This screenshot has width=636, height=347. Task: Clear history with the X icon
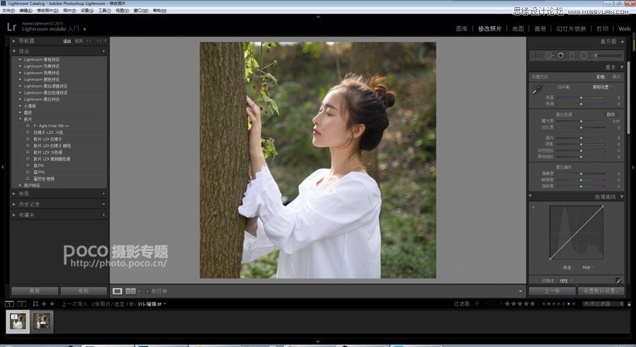click(103, 205)
